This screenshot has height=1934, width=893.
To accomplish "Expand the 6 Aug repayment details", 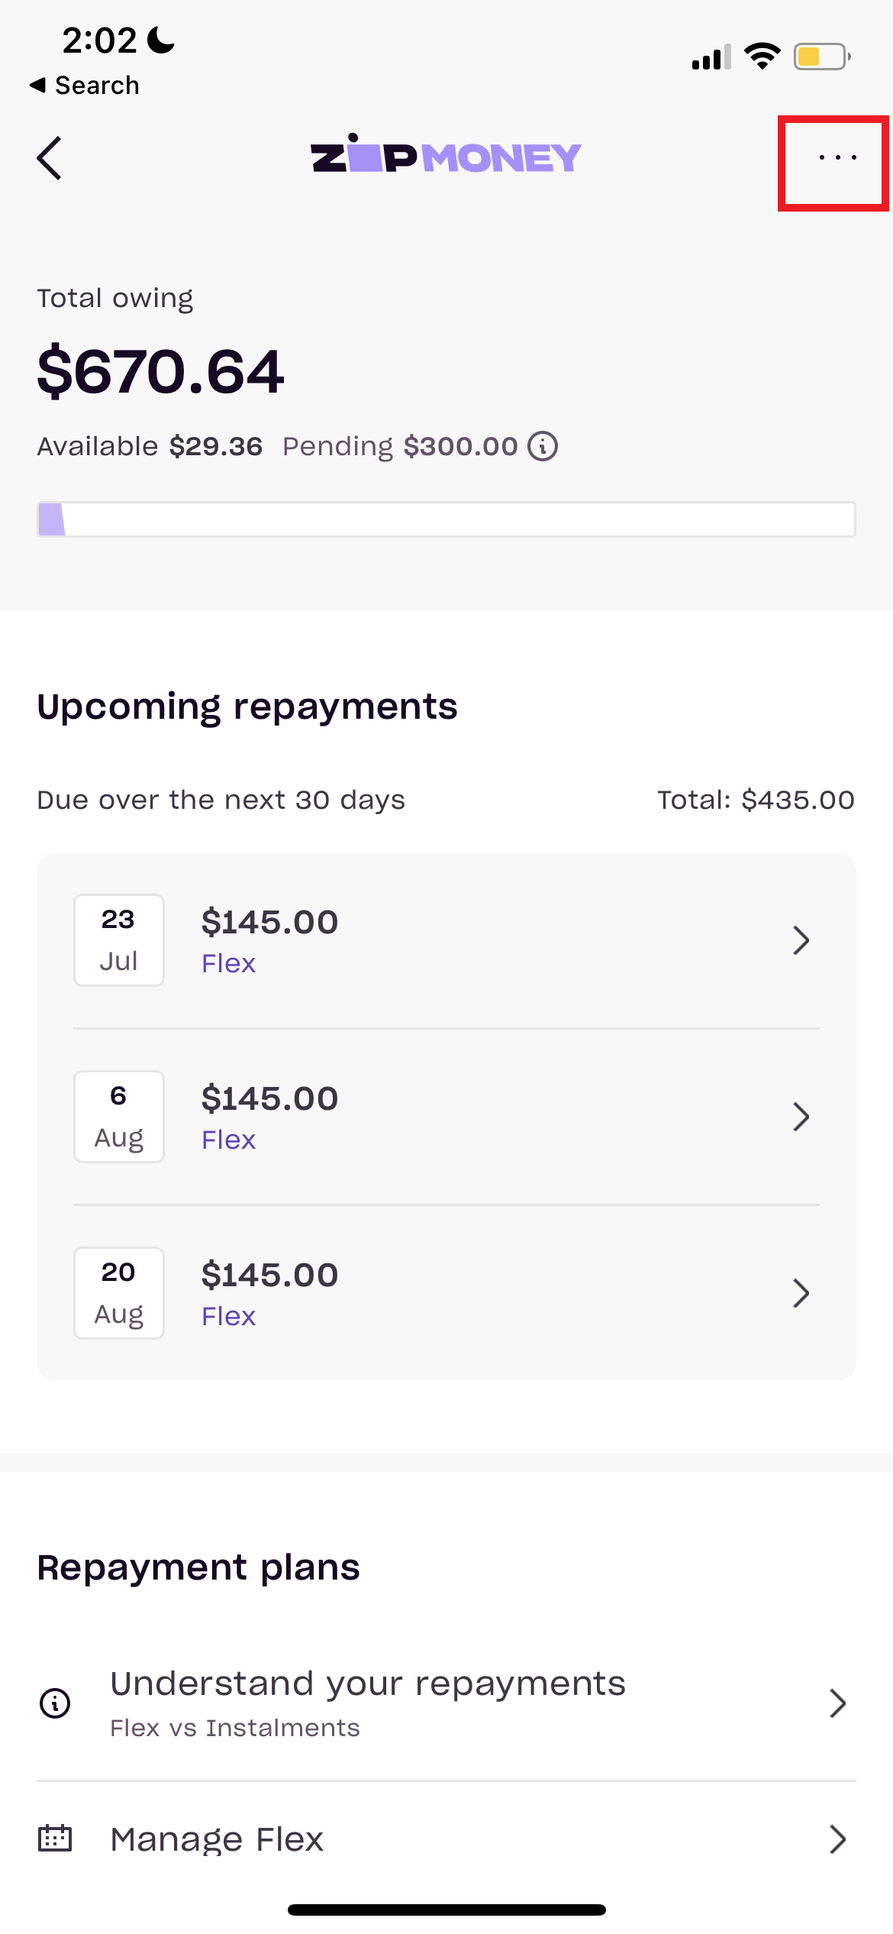I will coord(801,1117).
